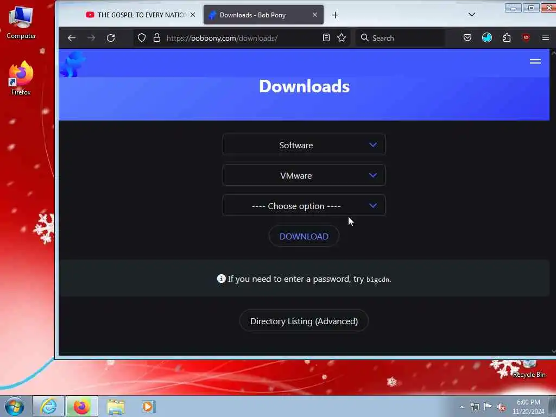Open Windows Media Player from the taskbar
This screenshot has width=556, height=417.
click(148, 406)
